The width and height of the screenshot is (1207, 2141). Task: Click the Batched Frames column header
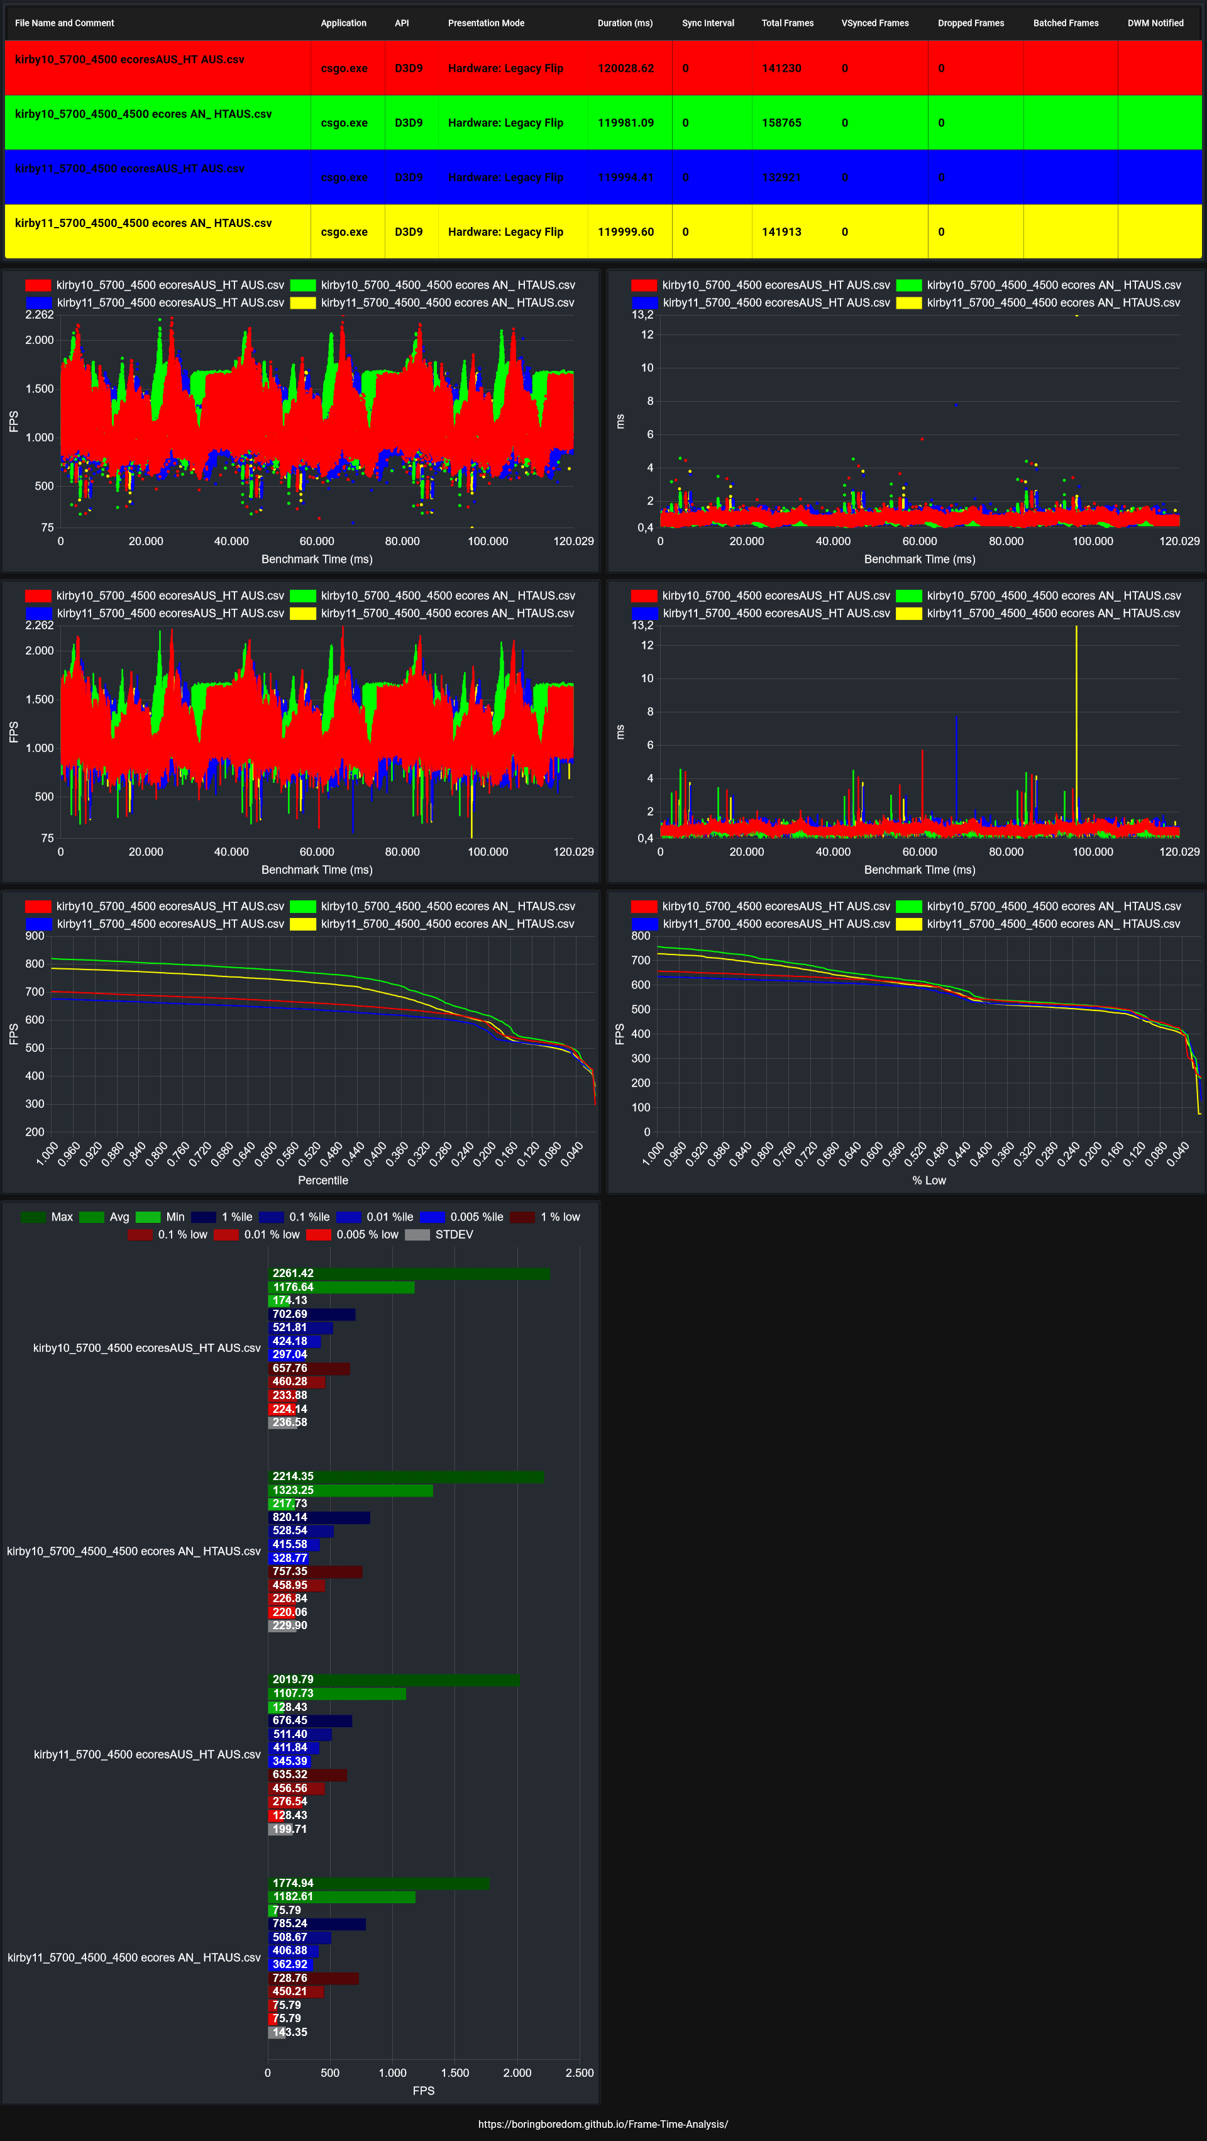click(1066, 23)
